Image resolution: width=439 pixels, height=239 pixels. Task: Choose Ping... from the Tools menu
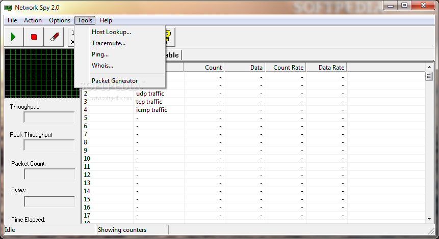120,54
